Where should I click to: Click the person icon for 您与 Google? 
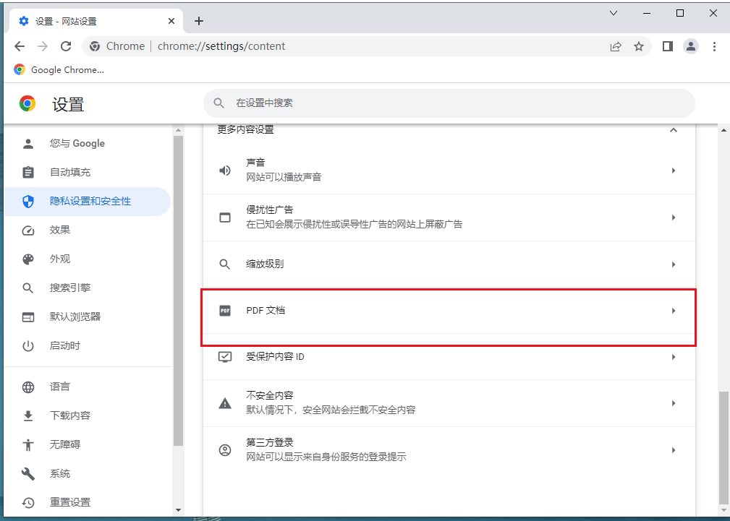28,143
